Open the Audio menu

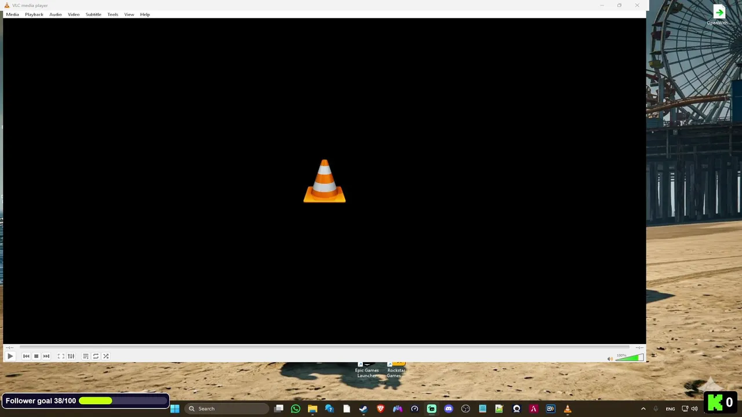[56, 14]
